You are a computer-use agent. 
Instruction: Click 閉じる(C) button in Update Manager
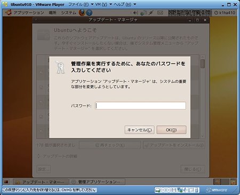[193, 169]
